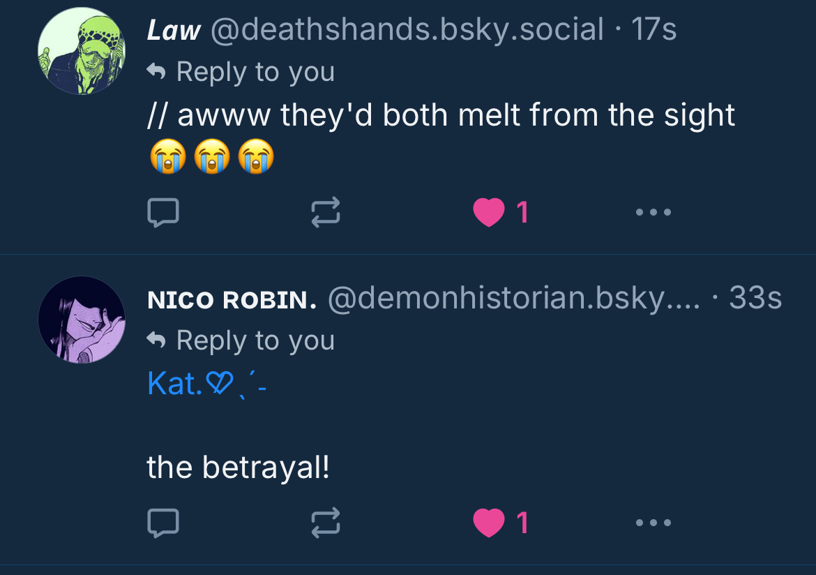Open the @demonhistorian.bsky handle link
This screenshot has height=575, width=816.
(x=513, y=299)
